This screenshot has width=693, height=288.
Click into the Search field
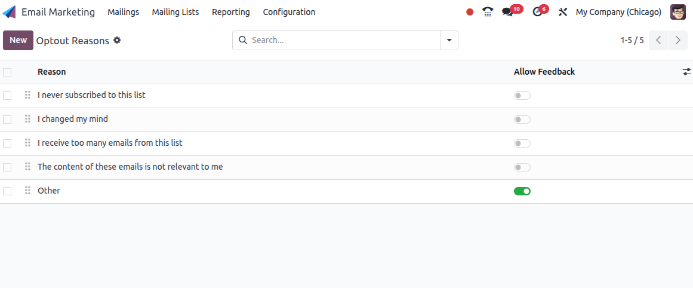[x=345, y=40]
